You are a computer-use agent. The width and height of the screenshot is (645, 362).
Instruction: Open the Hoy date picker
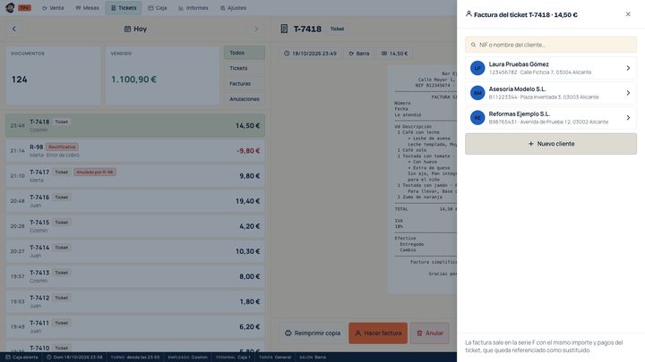(x=135, y=29)
